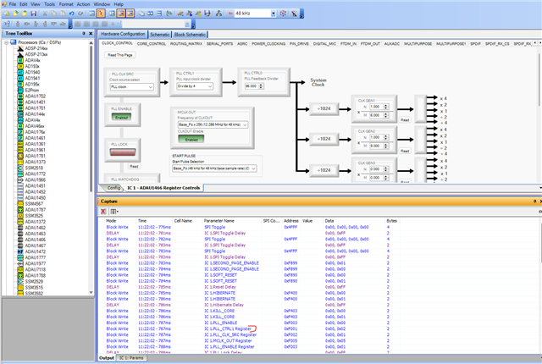The image size is (542, 364).
Task: Click the icon right of 48 kHz dropdown
Action: point(283,14)
